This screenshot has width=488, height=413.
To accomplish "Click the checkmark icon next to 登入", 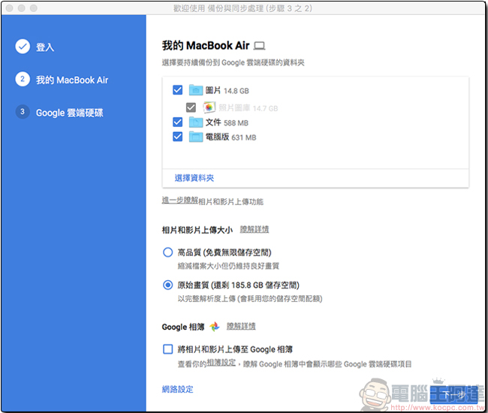I will point(23,47).
